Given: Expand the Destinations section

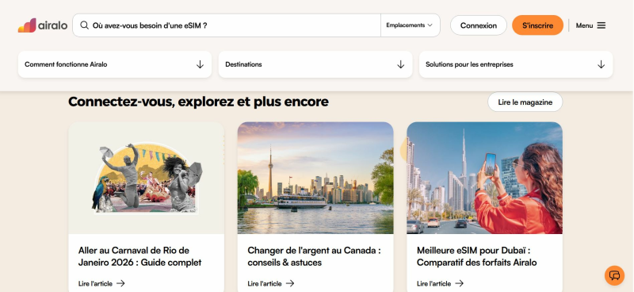Looking at the screenshot, I should (315, 64).
